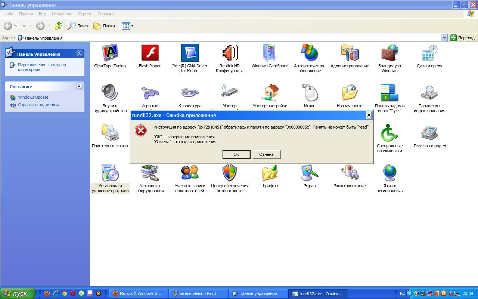Click the Назад back button

click(x=15, y=26)
